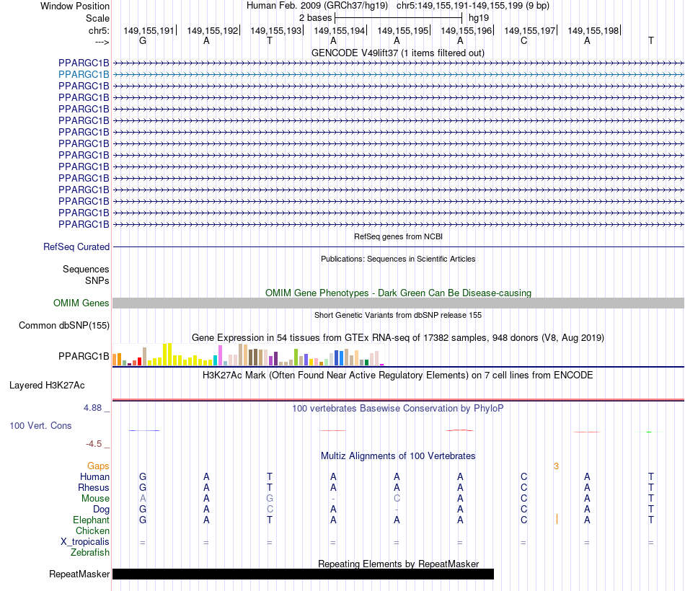The height and width of the screenshot is (591, 685).
Task: Click the orange 3 gap count
Action: (x=556, y=466)
